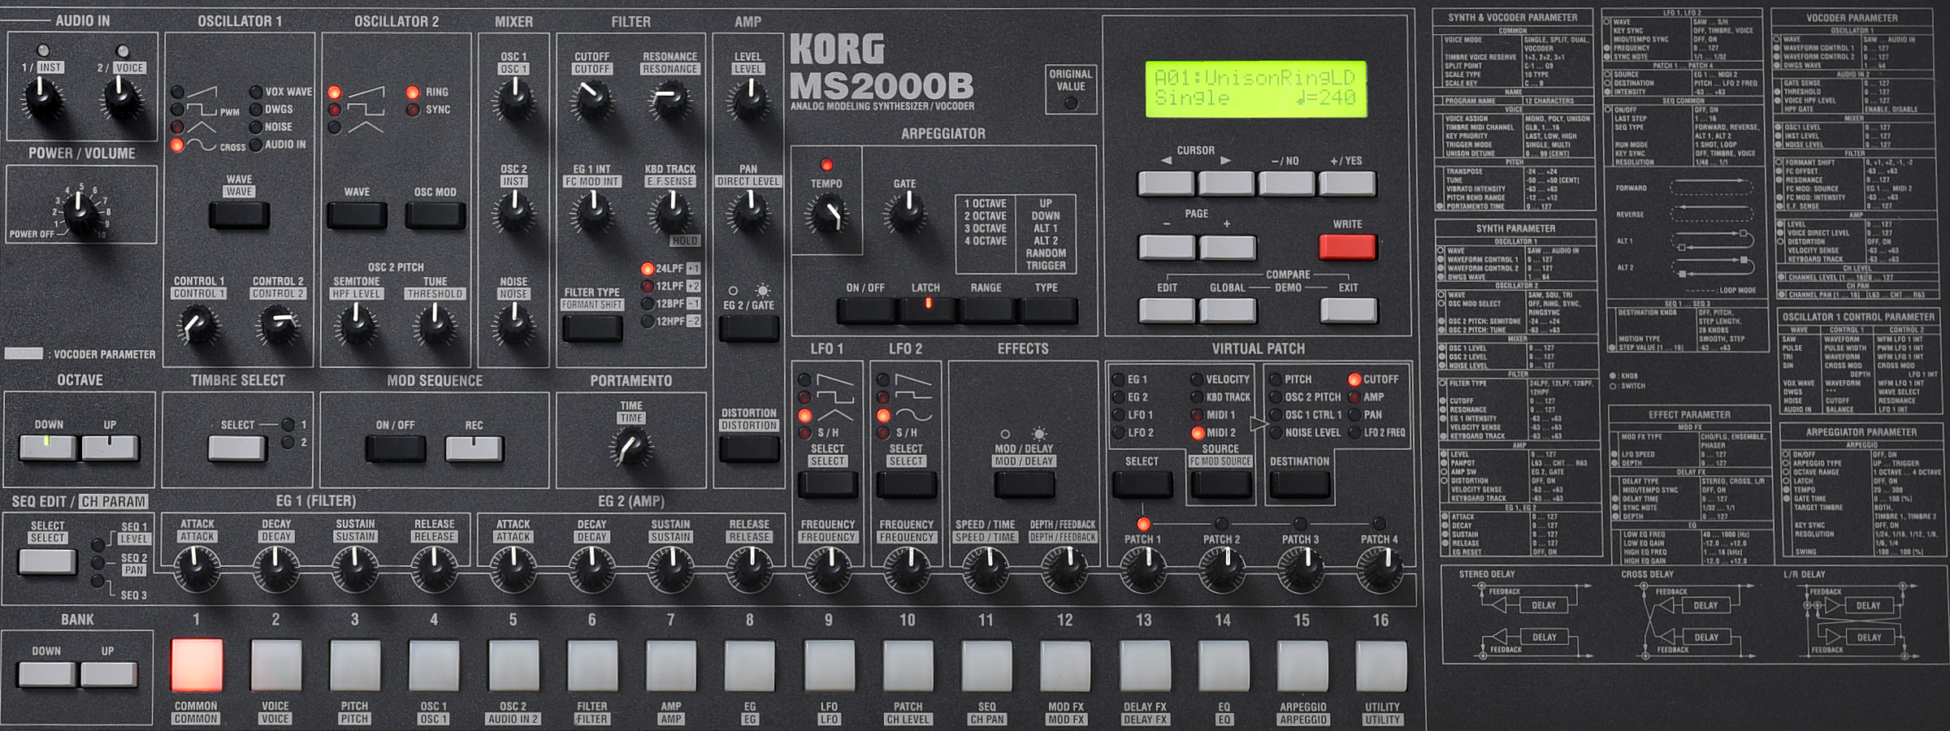Screen dimensions: 1950x731
Task: Click the Oscillator 1 sine wave LED
Action: coord(176,145)
